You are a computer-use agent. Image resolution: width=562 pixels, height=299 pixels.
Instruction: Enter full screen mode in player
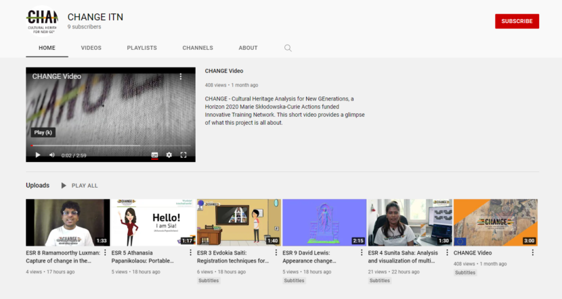point(183,155)
